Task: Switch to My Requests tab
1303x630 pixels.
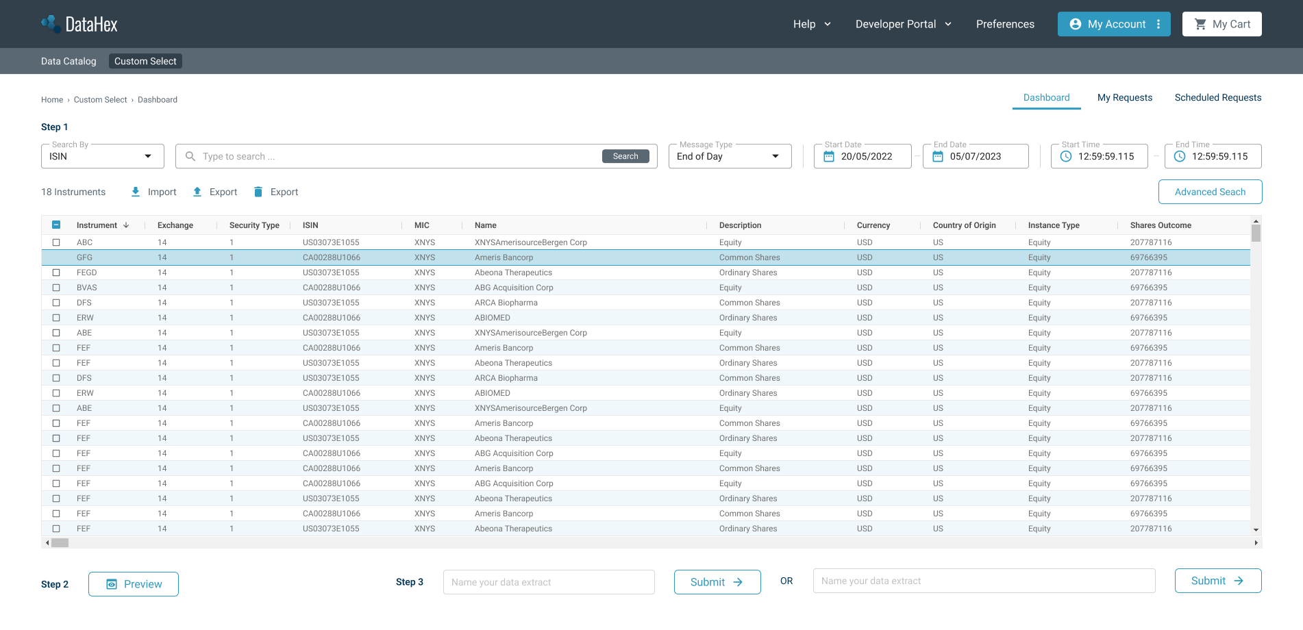Action: click(1125, 97)
